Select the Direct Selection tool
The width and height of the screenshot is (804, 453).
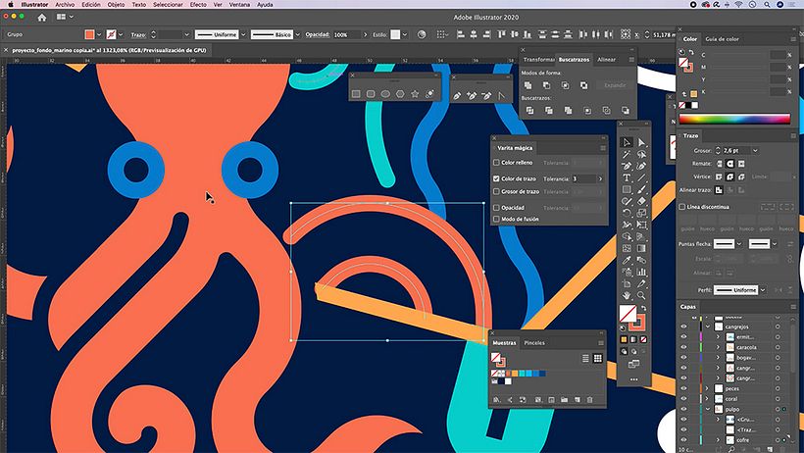(641, 142)
